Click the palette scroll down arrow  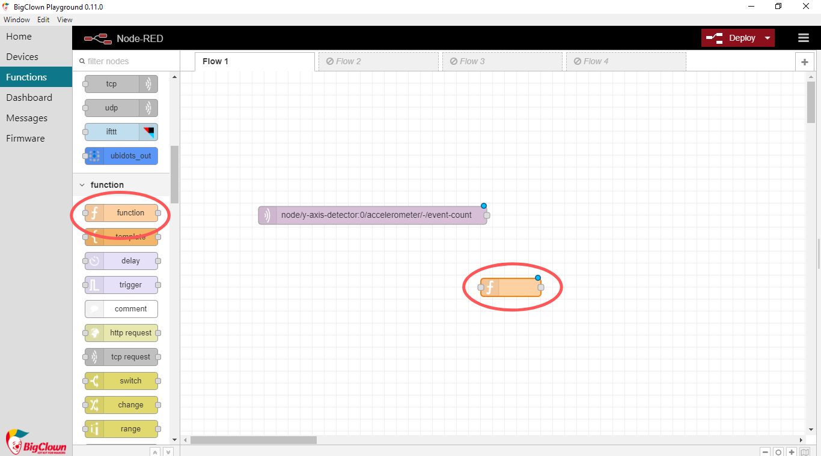click(175, 440)
